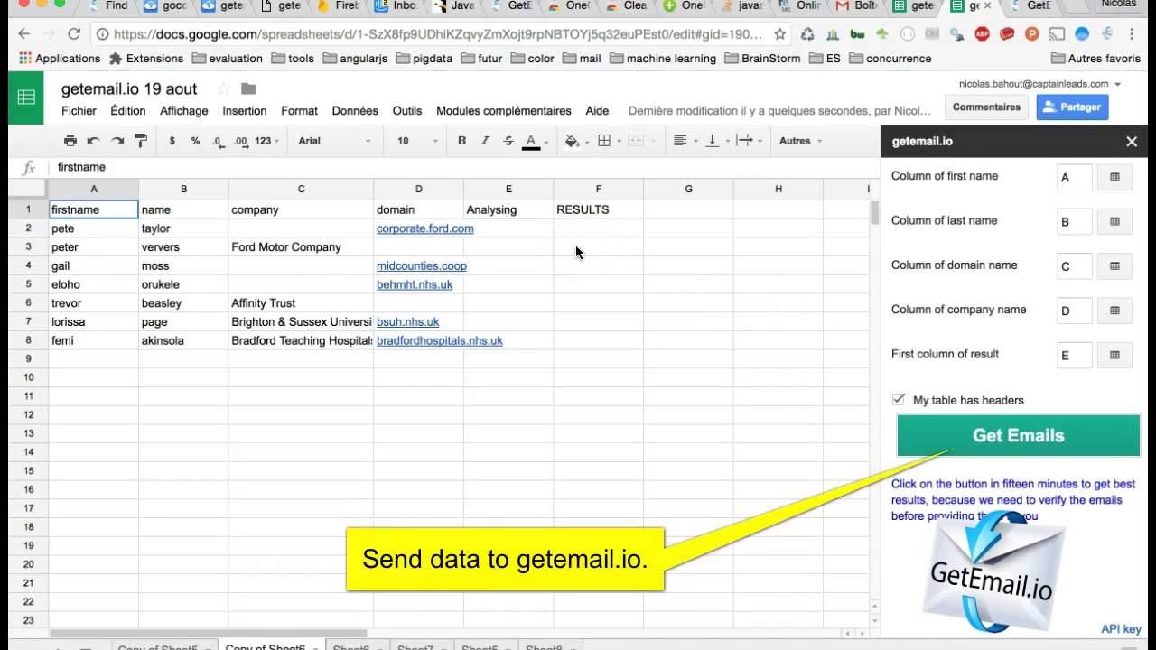The image size is (1156, 650).
Task: Decrease decimal places button
Action: tap(218, 141)
